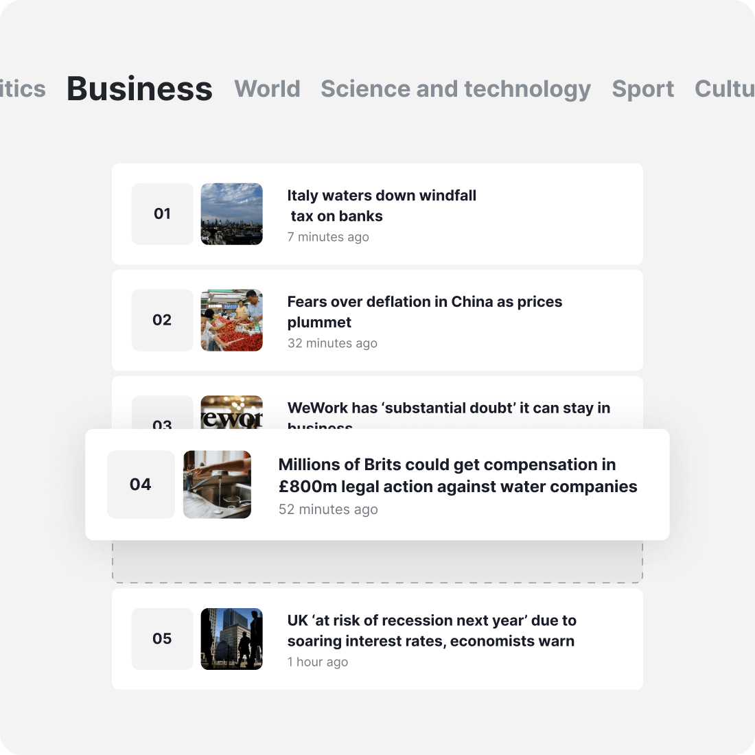This screenshot has width=755, height=755.
Task: Click the silhouettes thumbnail for UK recession story
Action: 231,638
